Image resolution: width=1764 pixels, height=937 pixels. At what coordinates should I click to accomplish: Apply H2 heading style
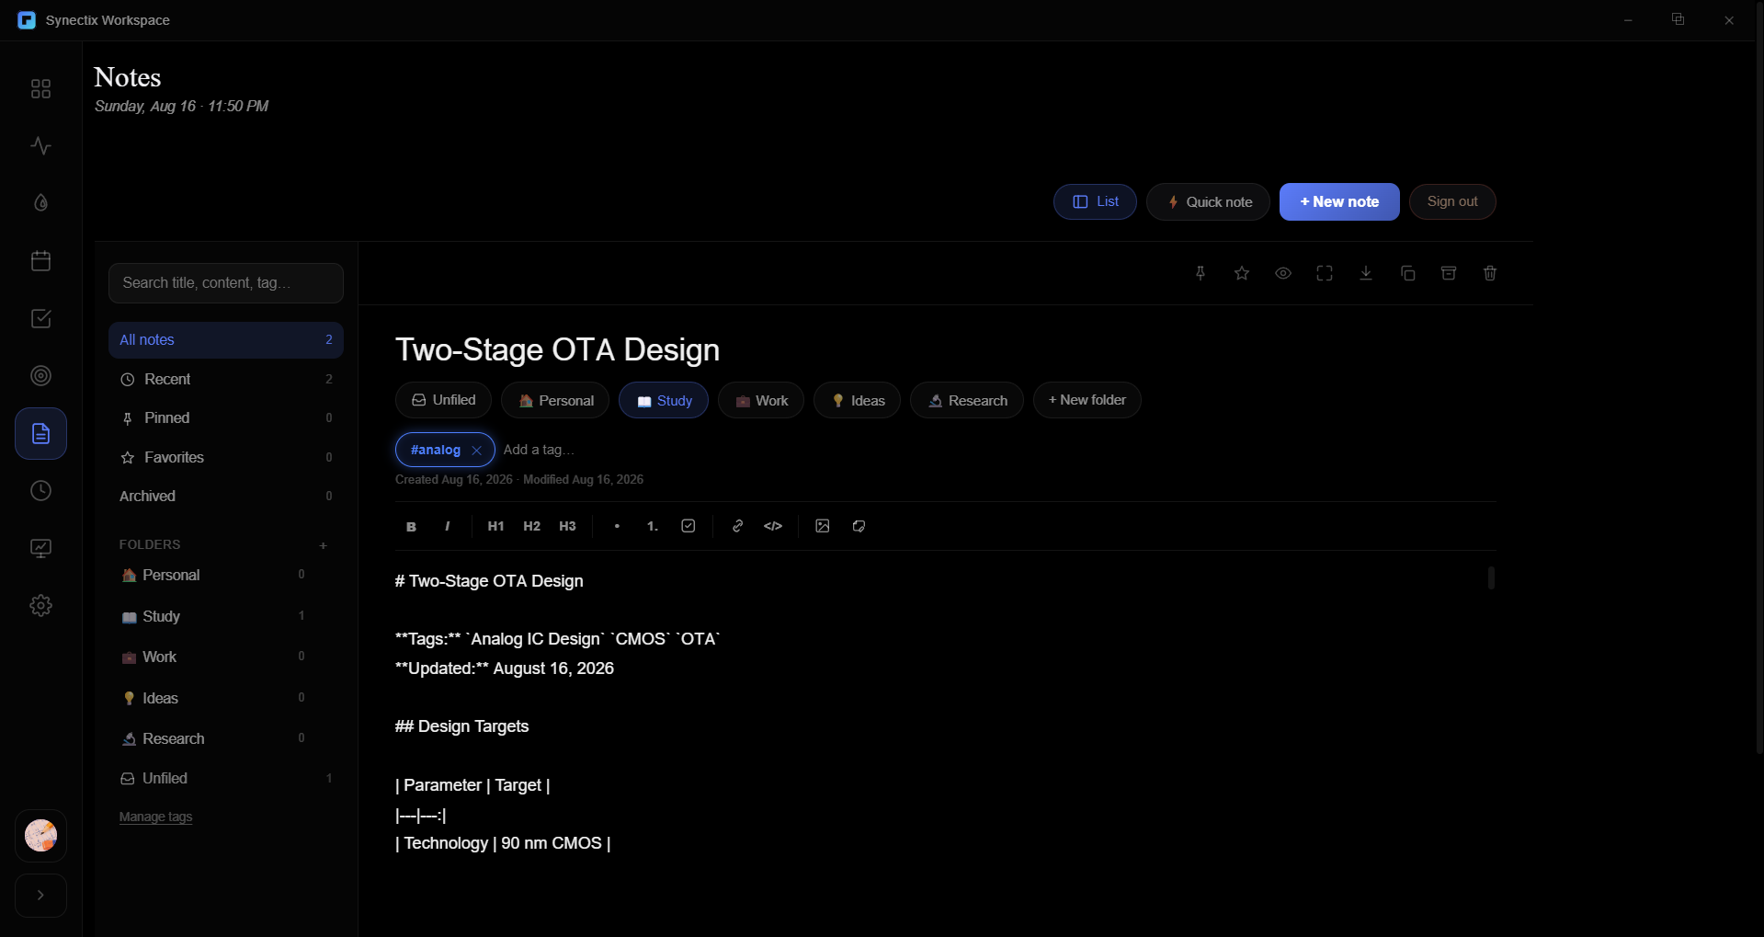(x=531, y=526)
